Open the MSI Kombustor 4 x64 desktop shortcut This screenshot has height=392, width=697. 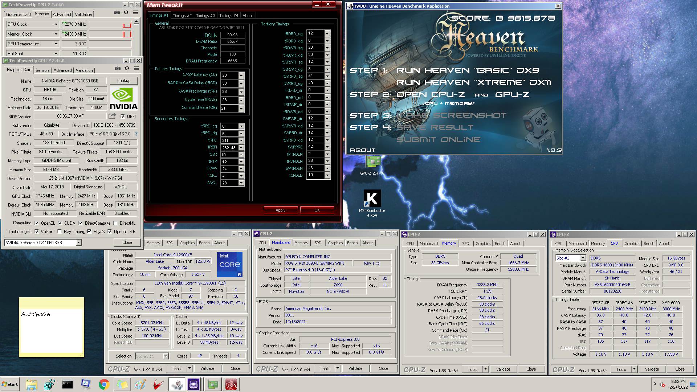click(372, 203)
